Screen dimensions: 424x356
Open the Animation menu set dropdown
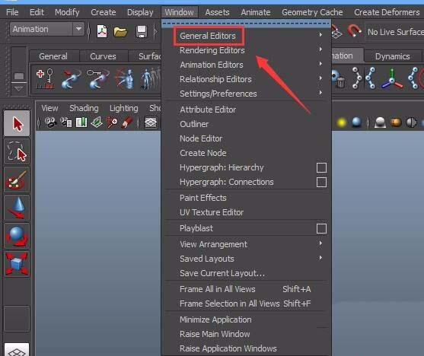tap(47, 29)
